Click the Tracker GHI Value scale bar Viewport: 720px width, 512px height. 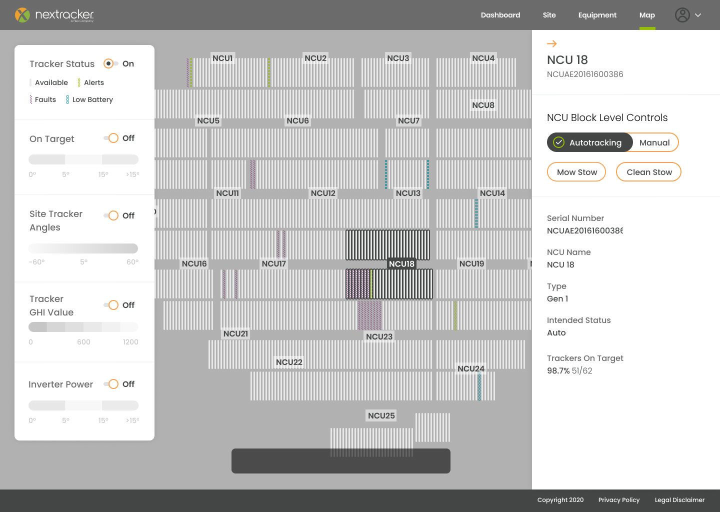83,327
